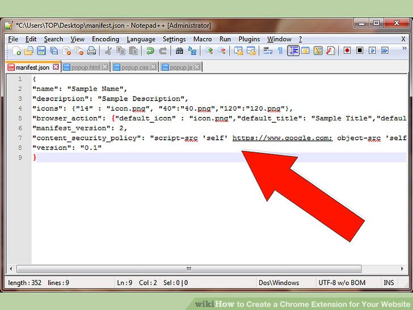Click the horizontal scrollbar right arrow

point(402,269)
